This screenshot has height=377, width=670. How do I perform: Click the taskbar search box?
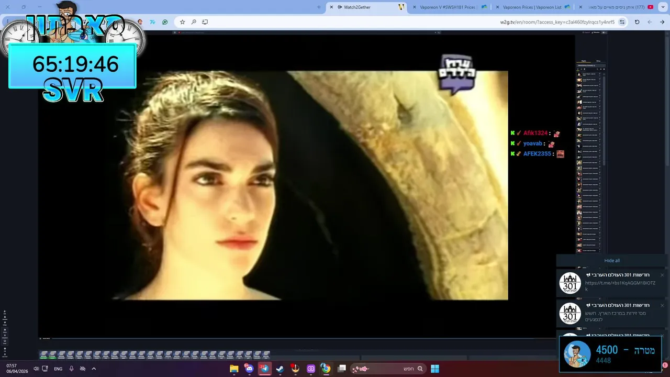[x=387, y=369]
